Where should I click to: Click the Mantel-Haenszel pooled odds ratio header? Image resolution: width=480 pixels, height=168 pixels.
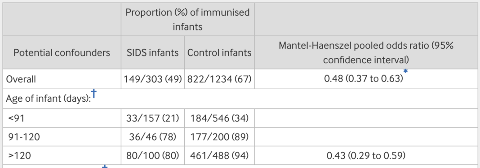point(366,53)
